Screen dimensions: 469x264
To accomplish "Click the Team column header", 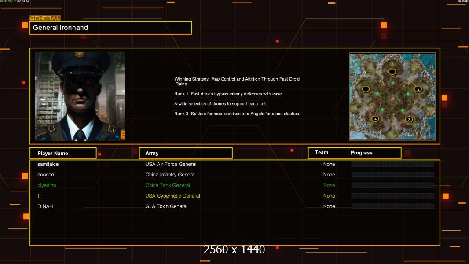I will point(322,153).
